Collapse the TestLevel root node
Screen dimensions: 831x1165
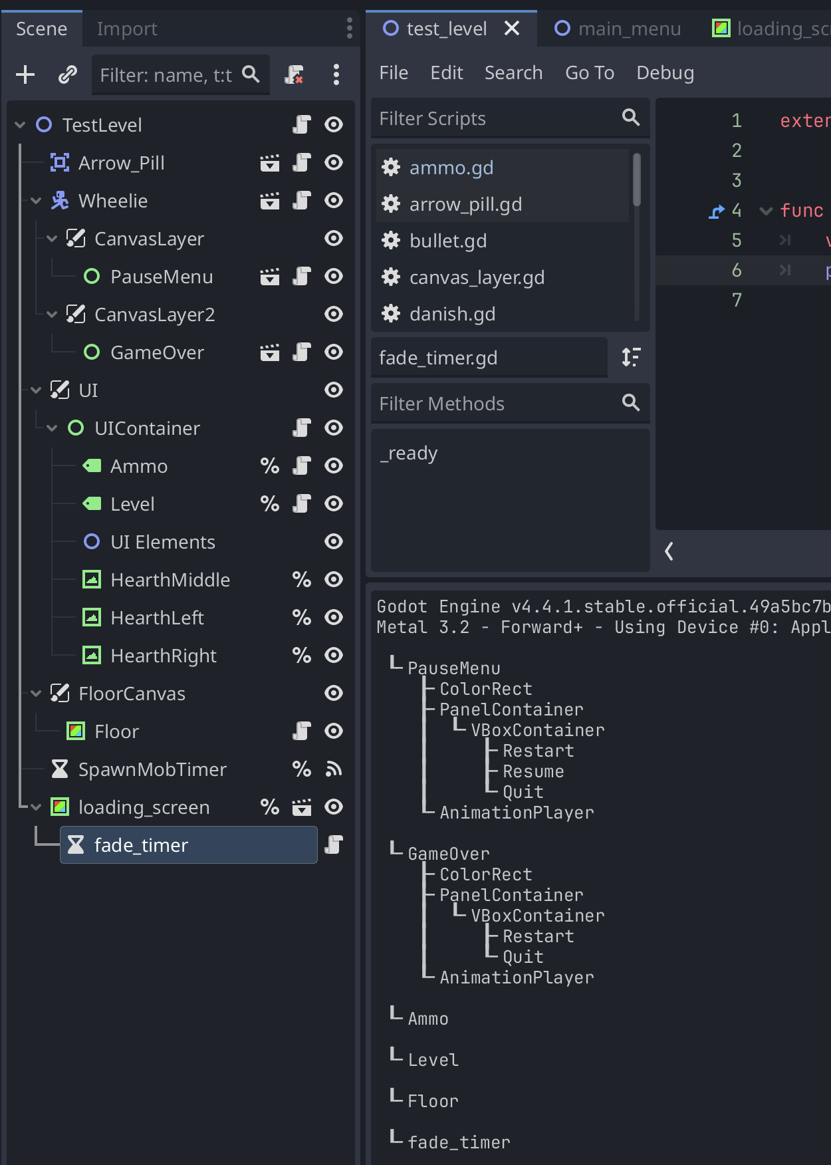coord(20,125)
